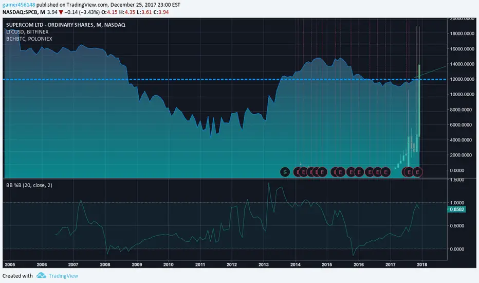Click the tall green December 2017 candle
The height and width of the screenshot is (283, 479).
[419, 100]
